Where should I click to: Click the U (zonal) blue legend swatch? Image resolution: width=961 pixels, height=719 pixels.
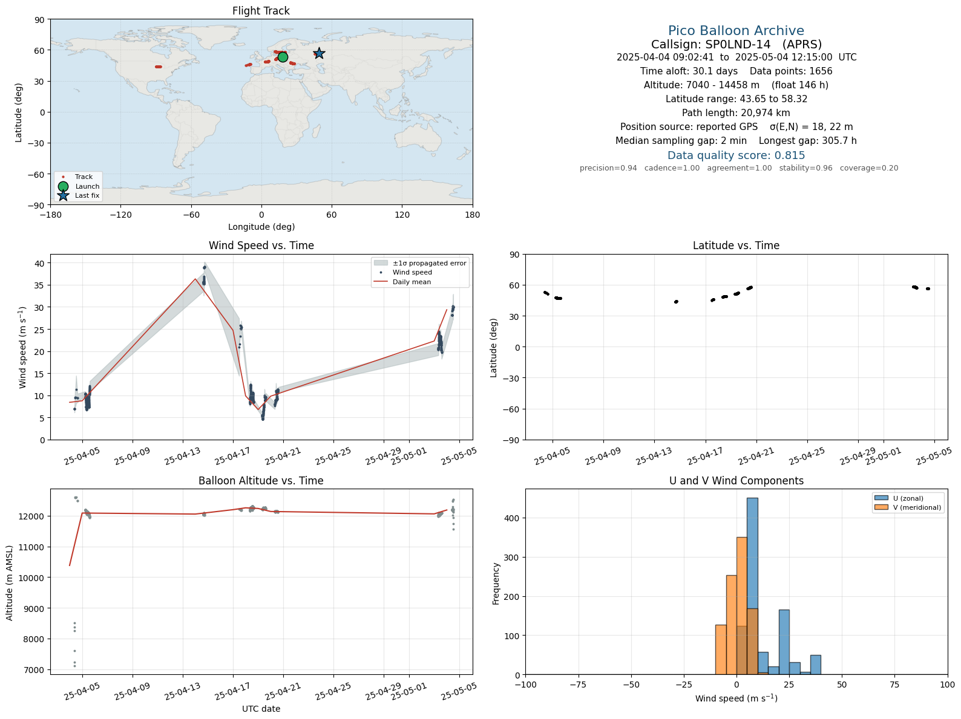[x=881, y=498]
